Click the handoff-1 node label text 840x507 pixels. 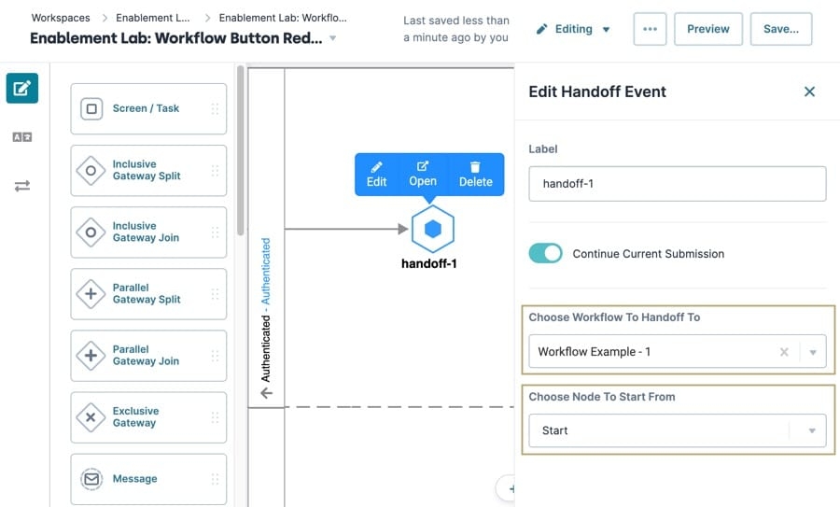click(x=429, y=263)
